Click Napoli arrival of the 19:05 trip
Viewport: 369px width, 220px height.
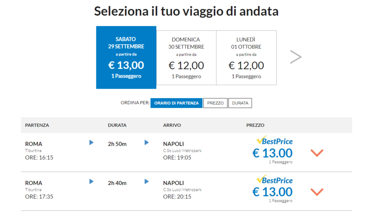click(173, 144)
